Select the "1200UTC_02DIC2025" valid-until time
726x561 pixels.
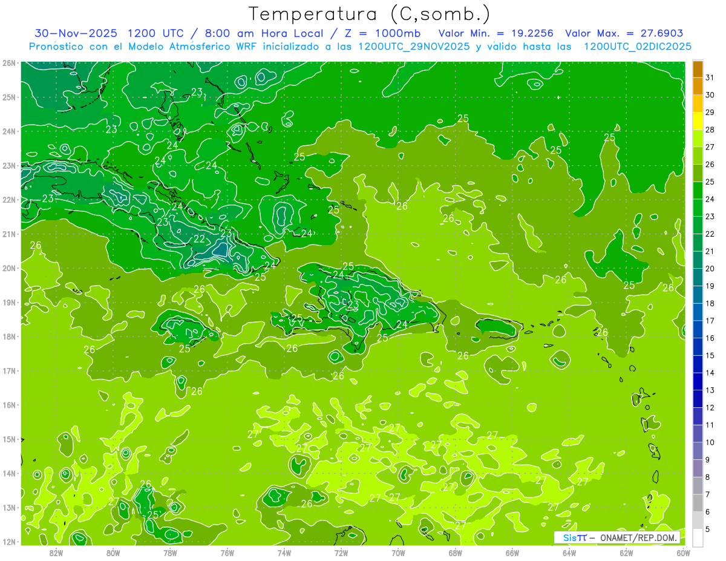[638, 47]
